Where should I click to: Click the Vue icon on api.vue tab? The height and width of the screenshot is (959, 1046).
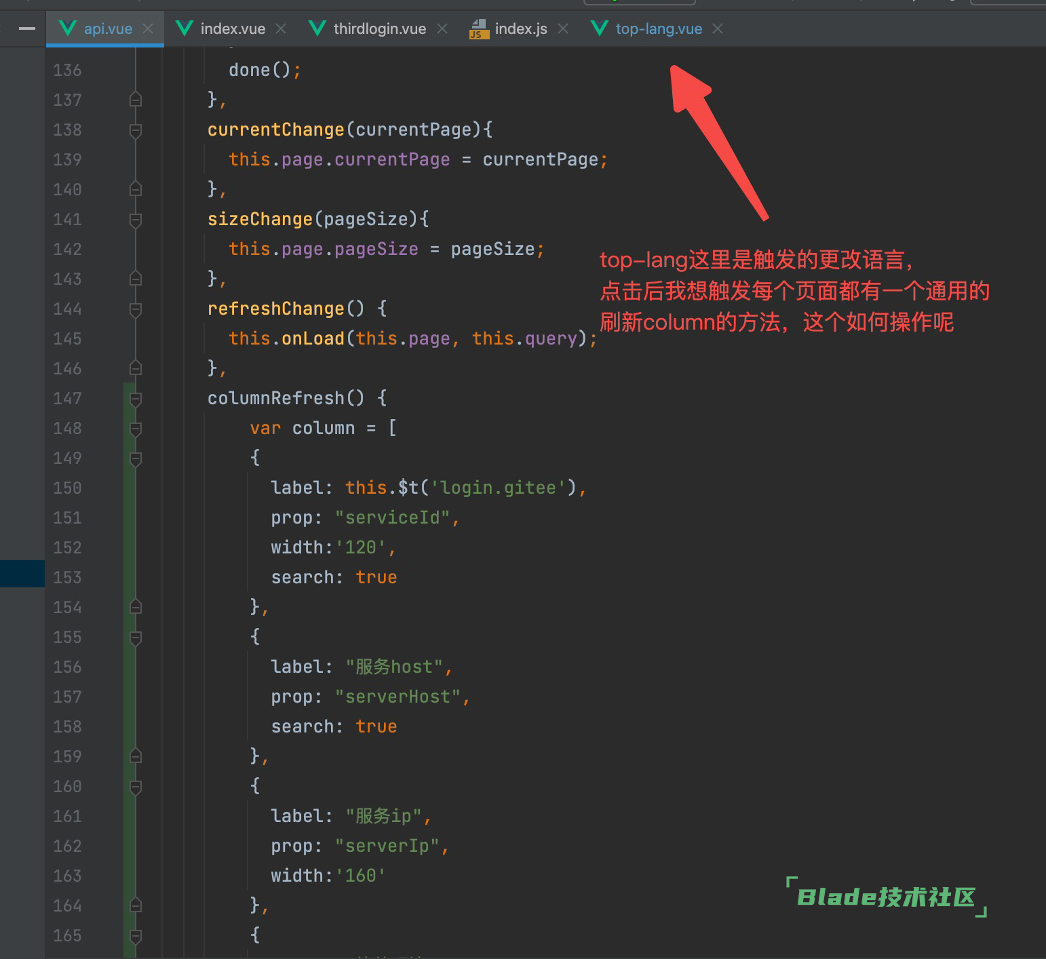[67, 28]
